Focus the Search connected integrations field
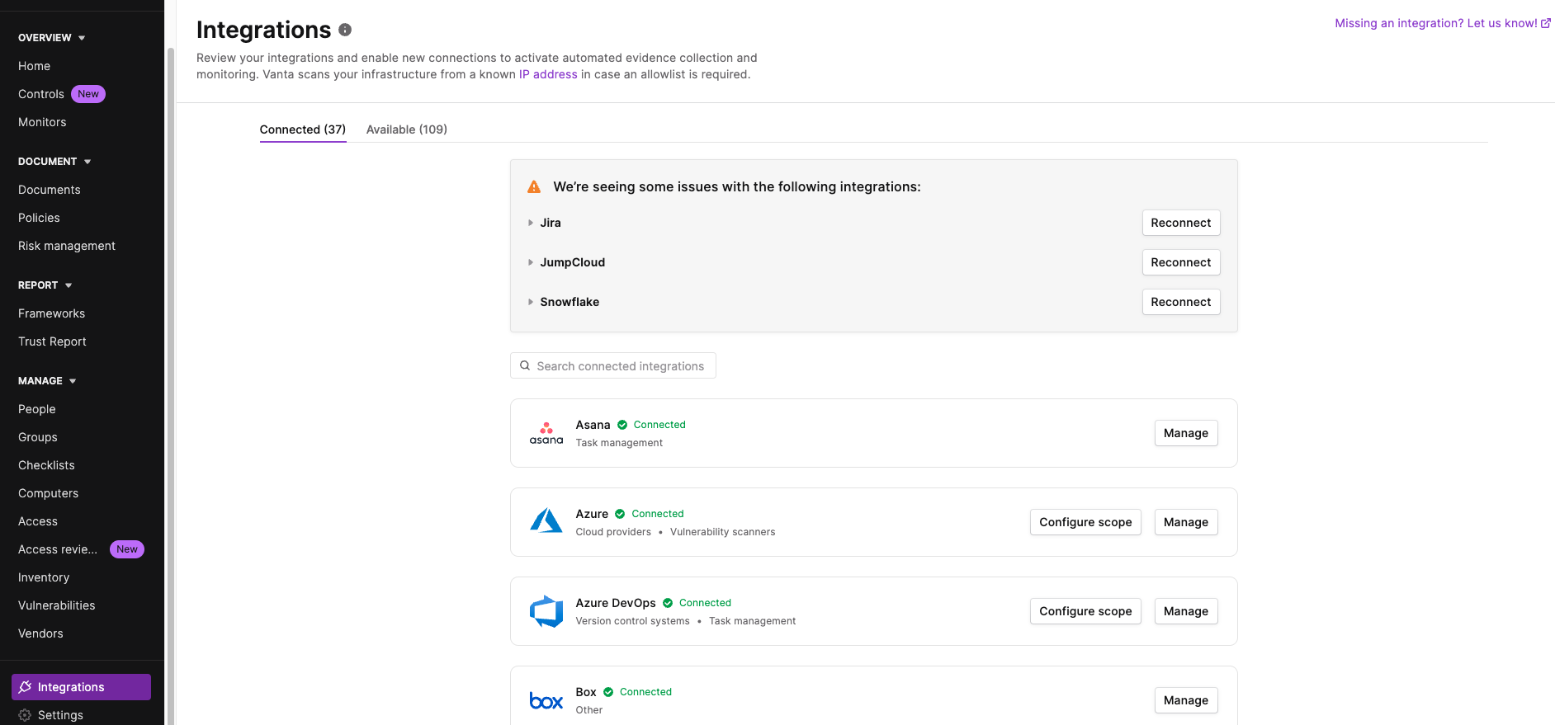Image resolution: width=1555 pixels, height=725 pixels. point(613,365)
